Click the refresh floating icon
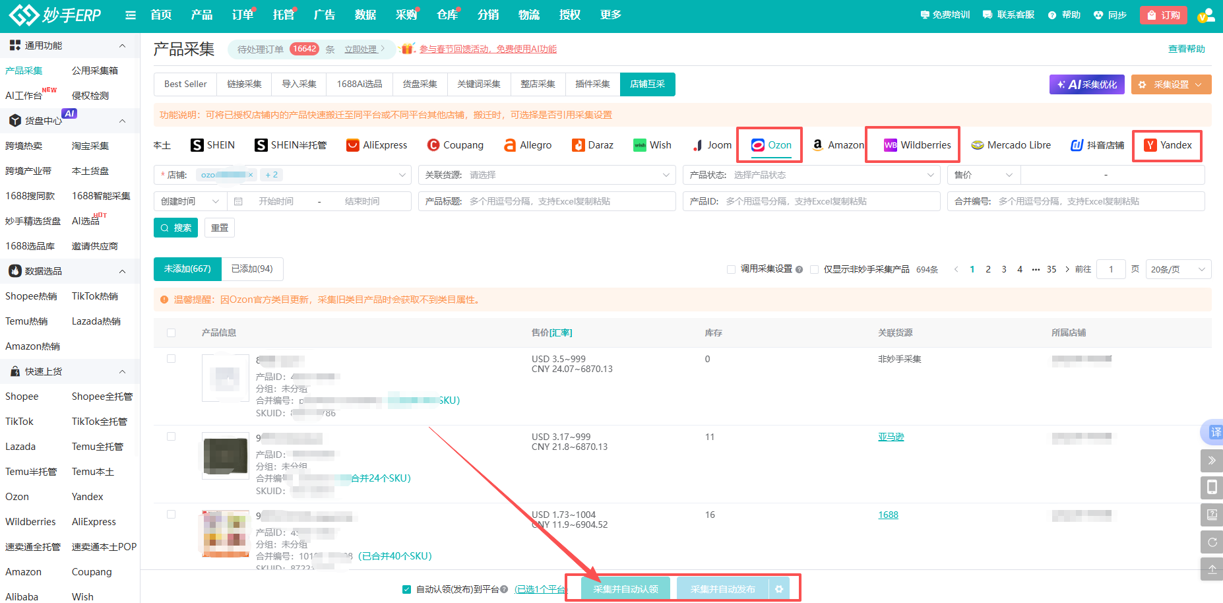Viewport: 1223px width, 603px height. pos(1212,542)
